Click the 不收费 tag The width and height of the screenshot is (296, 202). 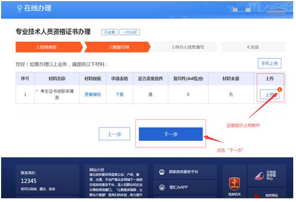pyautogui.click(x=109, y=32)
